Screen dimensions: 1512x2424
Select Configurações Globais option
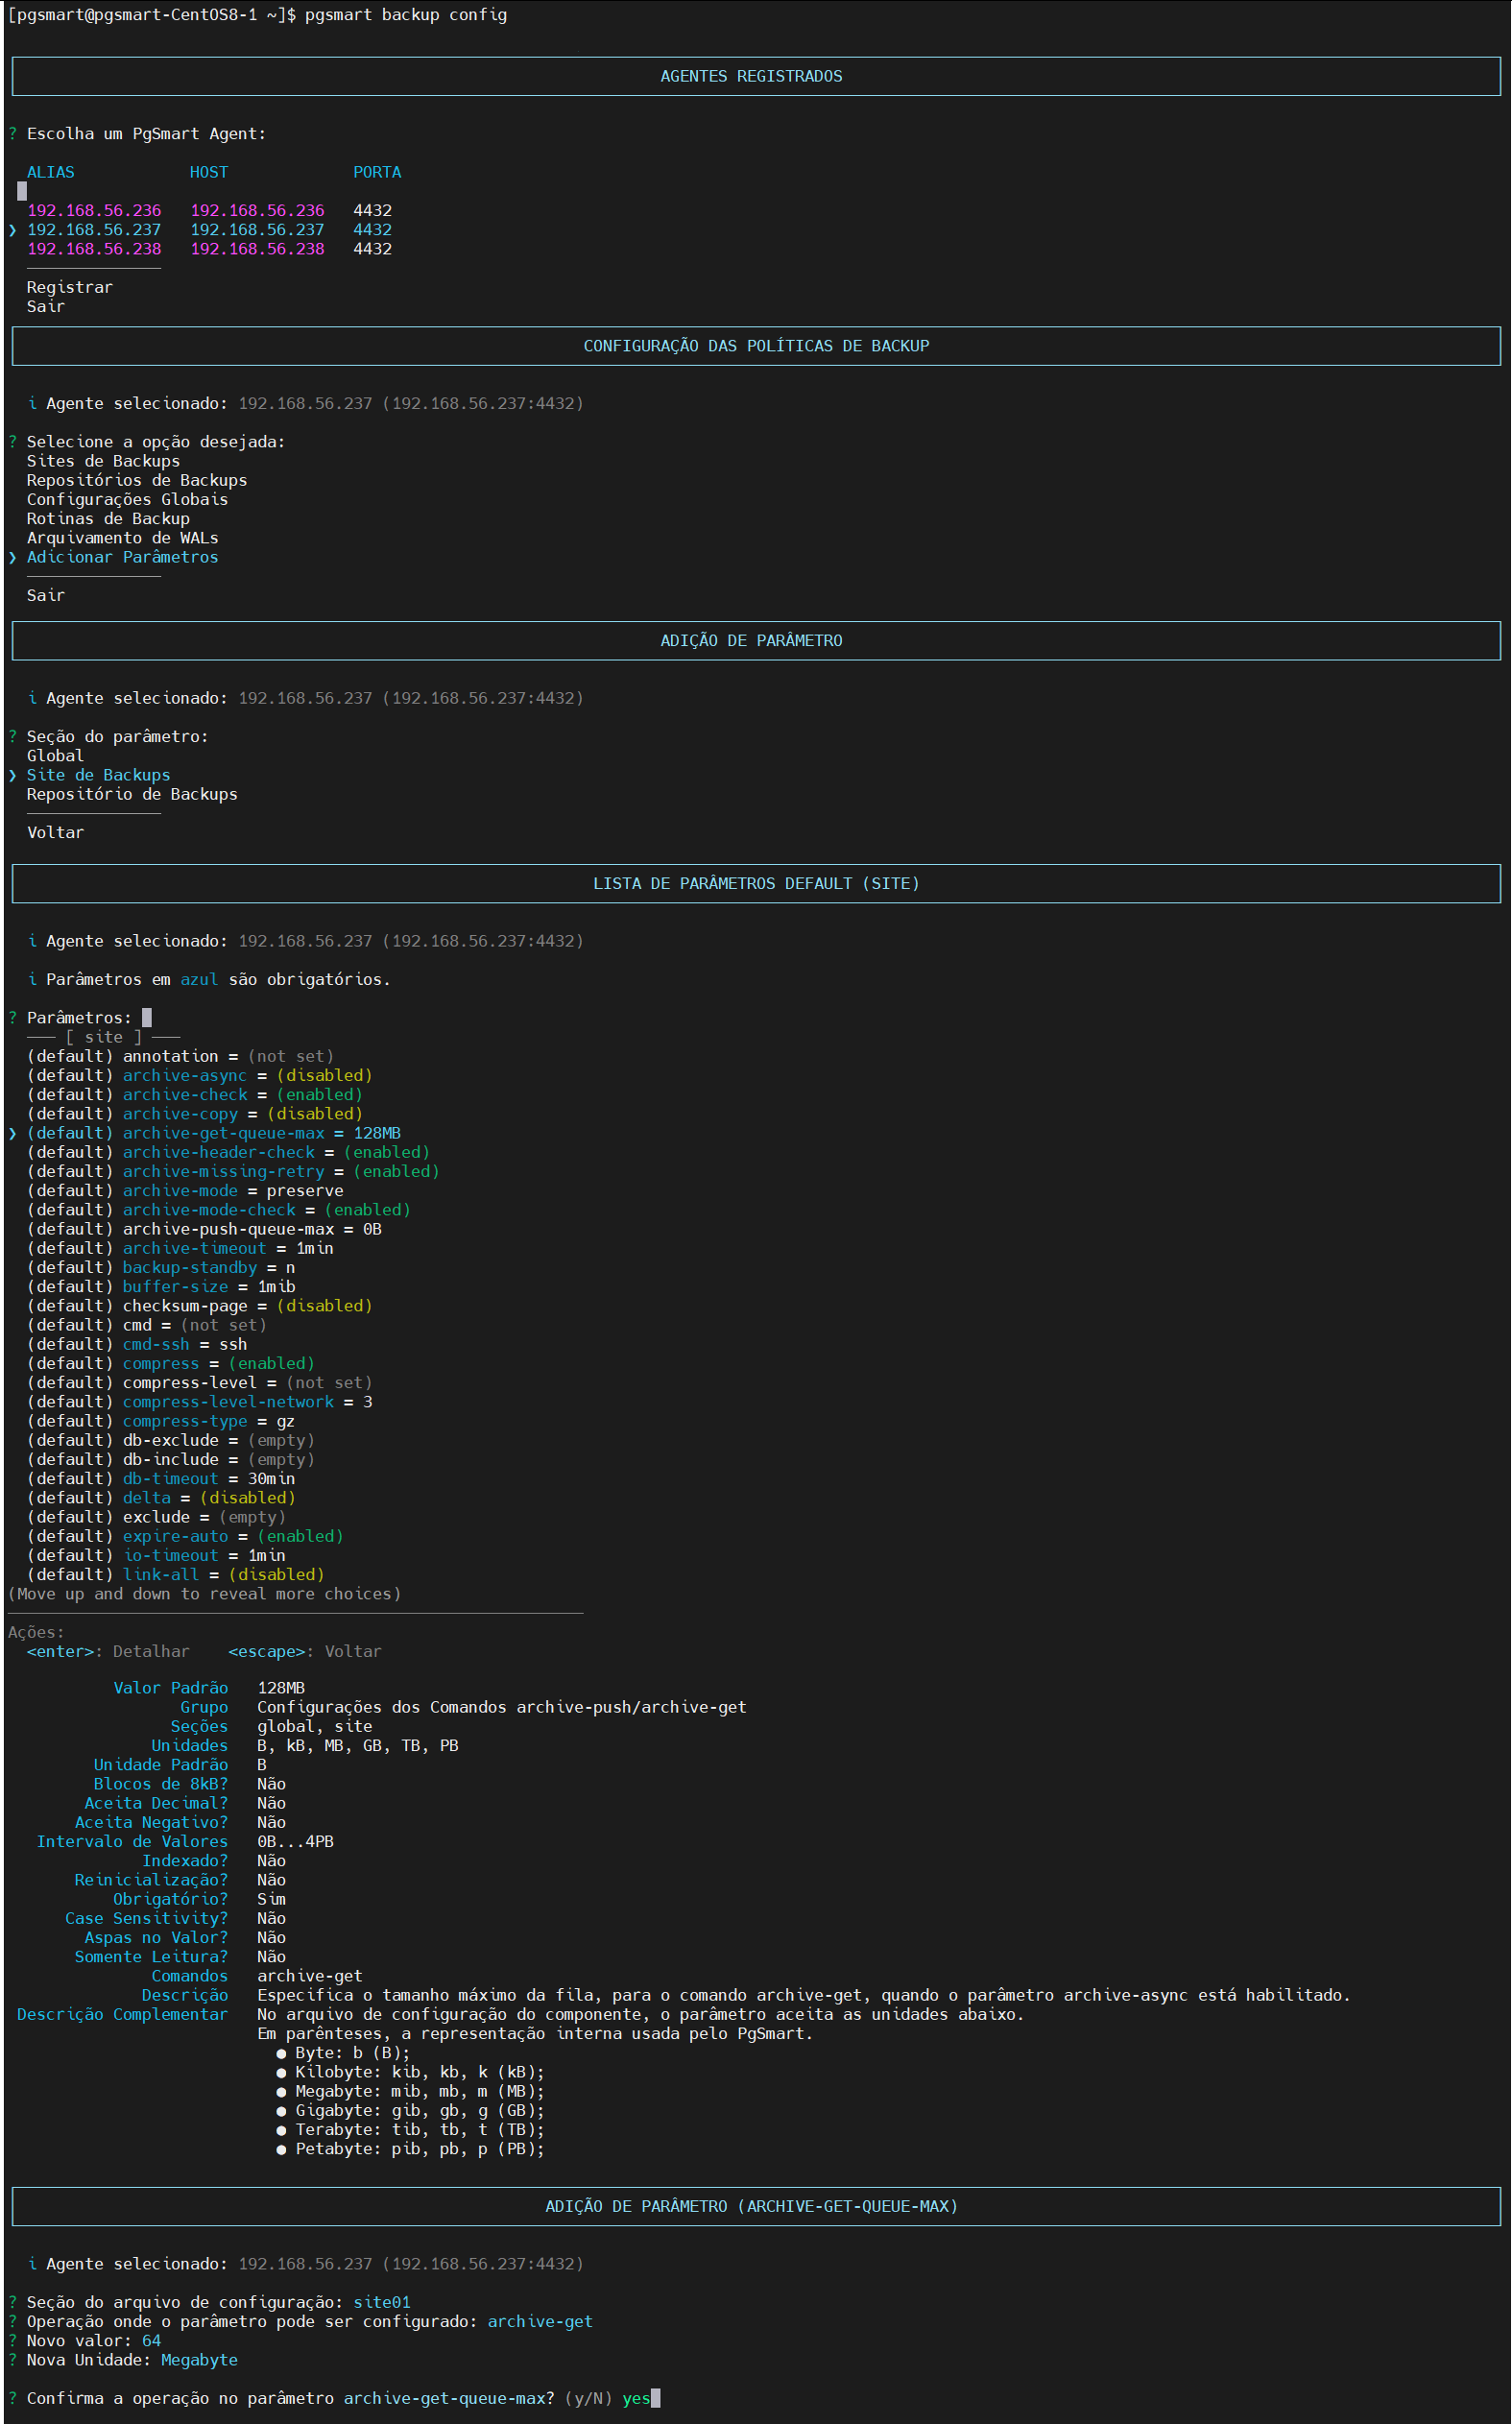127,499
